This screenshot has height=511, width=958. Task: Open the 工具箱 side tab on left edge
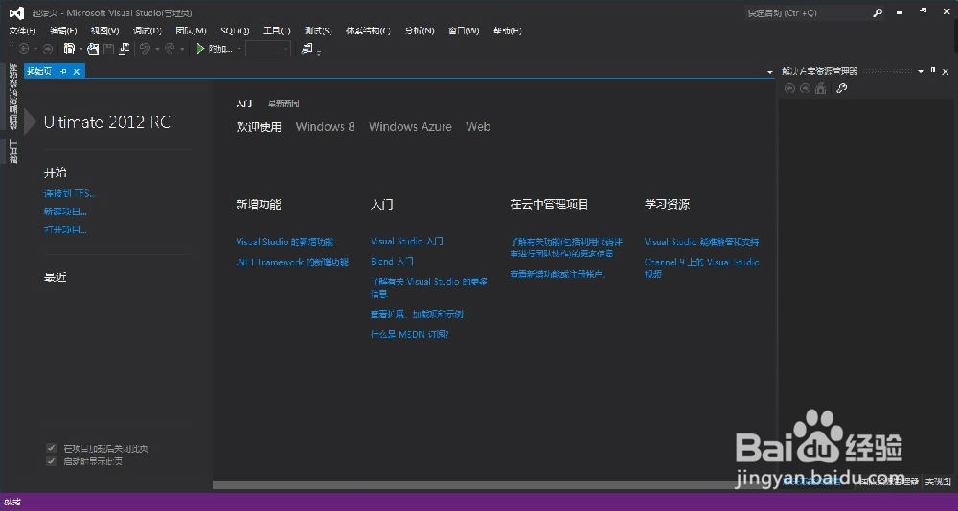click(12, 151)
